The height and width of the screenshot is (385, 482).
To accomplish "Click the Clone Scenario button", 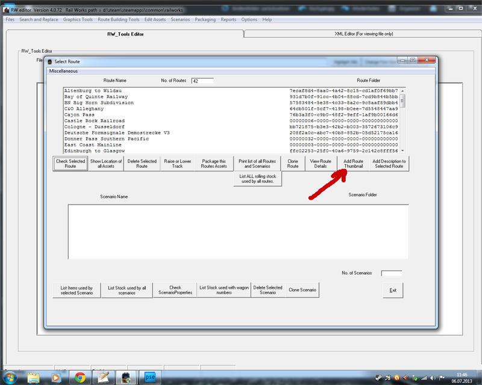I will 302,290.
